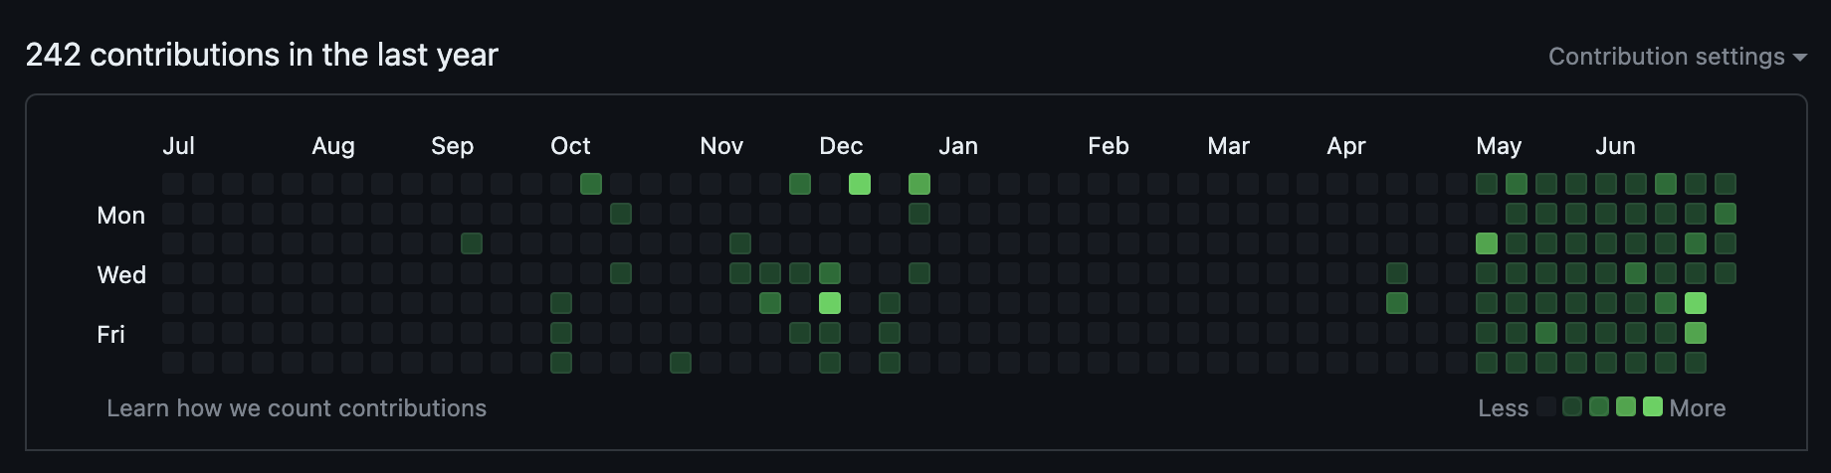Select the only green day cell under Sep
Image resolution: width=1831 pixels, height=473 pixels.
(472, 243)
